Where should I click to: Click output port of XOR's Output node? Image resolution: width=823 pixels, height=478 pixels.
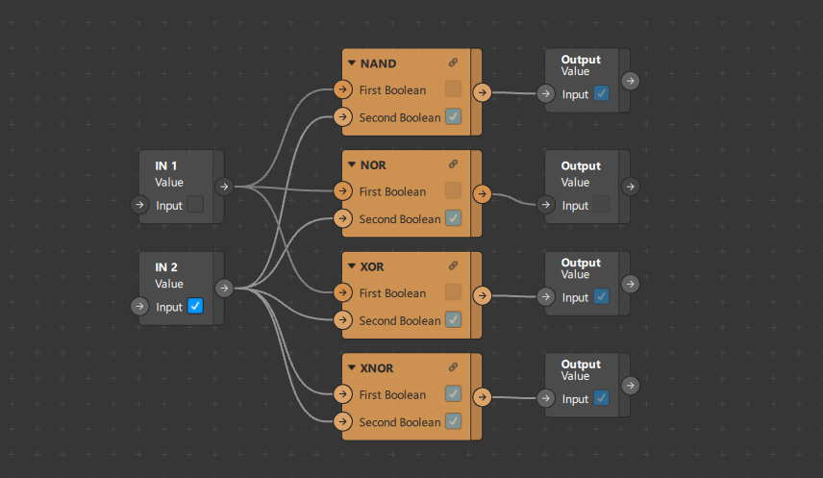point(631,284)
